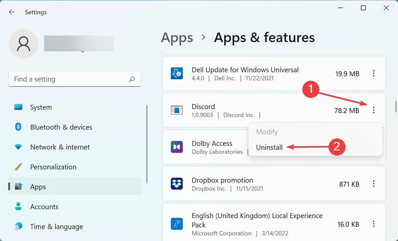Click the Network & internet wifi icon

(18, 147)
